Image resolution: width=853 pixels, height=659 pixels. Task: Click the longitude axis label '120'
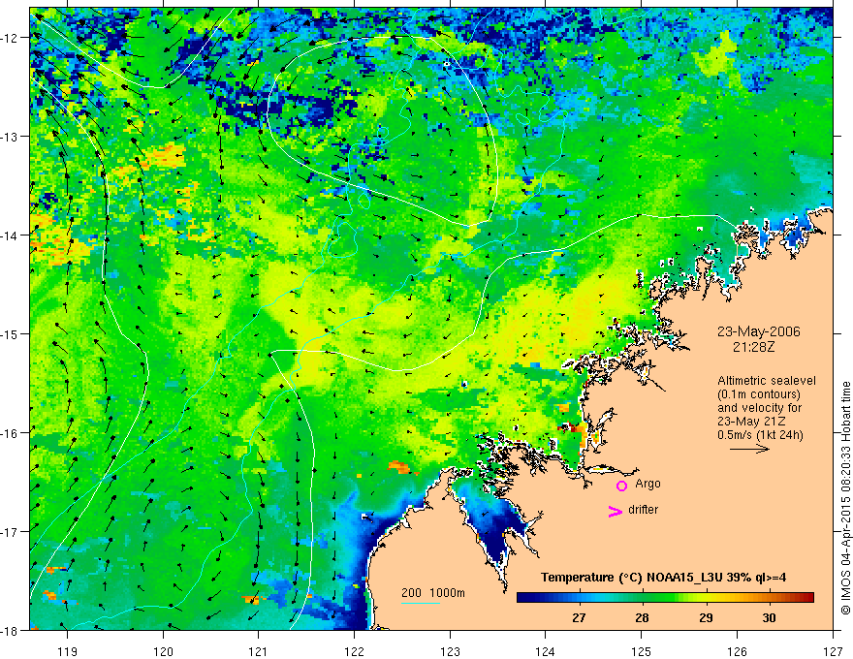click(x=163, y=651)
